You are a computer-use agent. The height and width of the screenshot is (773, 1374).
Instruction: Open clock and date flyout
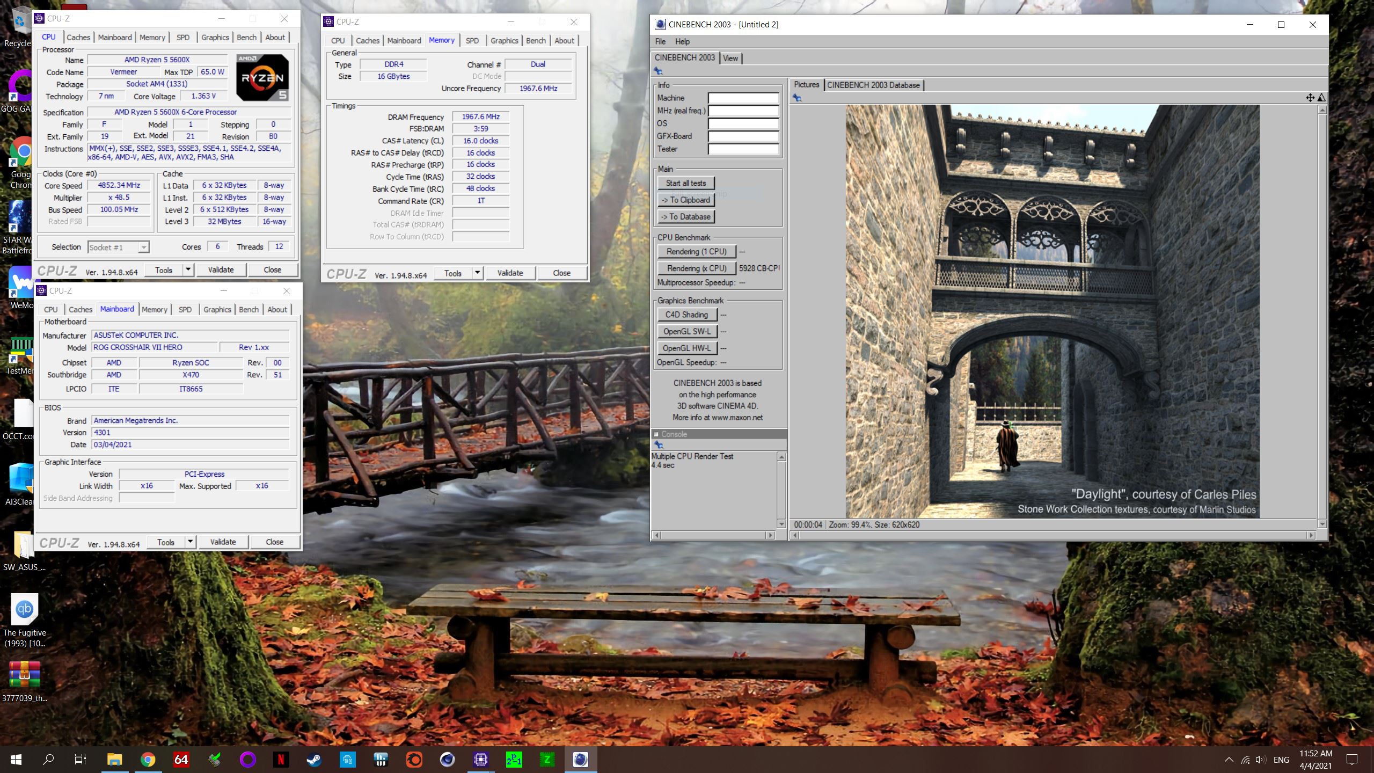[1315, 760]
